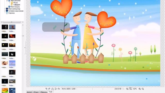The width and height of the screenshot is (165, 93).
Task: Click the fit-to-window magnifier icon
Action: 130,89
